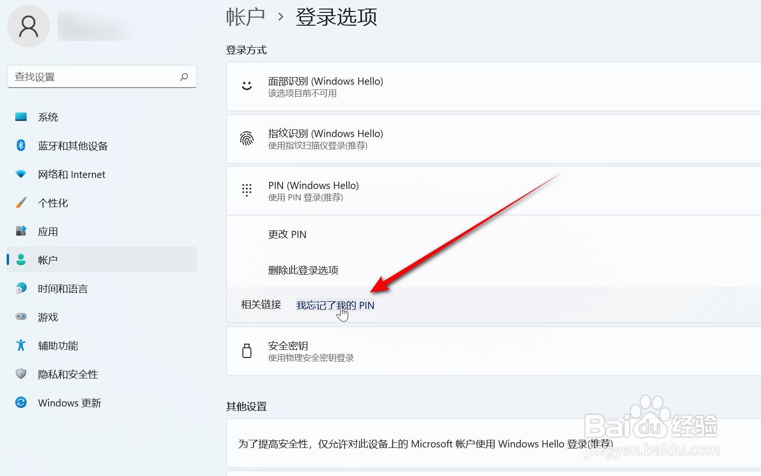Click the search magnifier icon in settings search
This screenshot has height=476, width=761.
tap(184, 77)
